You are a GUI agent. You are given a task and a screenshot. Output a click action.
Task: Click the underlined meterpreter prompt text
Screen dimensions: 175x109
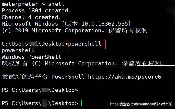[20, 4]
